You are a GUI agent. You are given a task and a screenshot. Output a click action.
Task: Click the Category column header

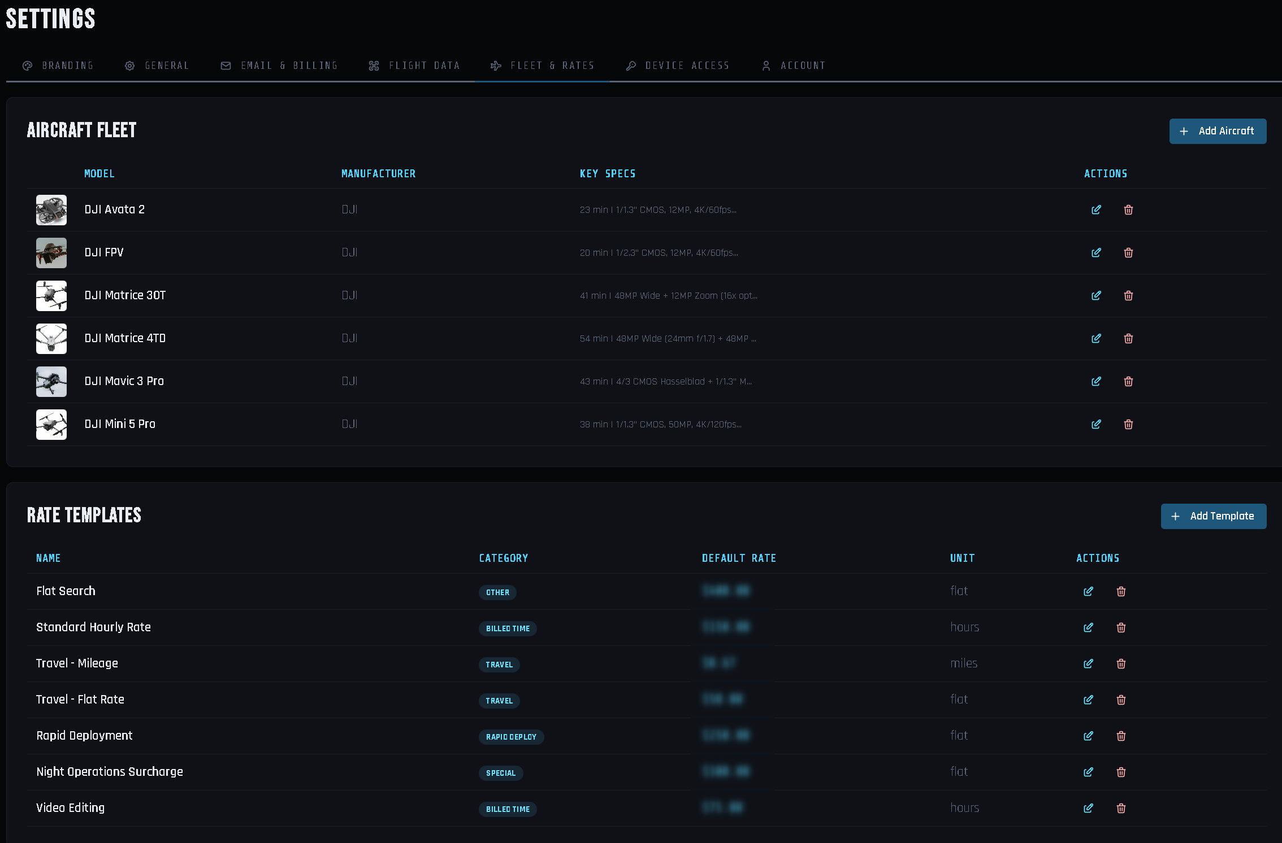coord(504,558)
